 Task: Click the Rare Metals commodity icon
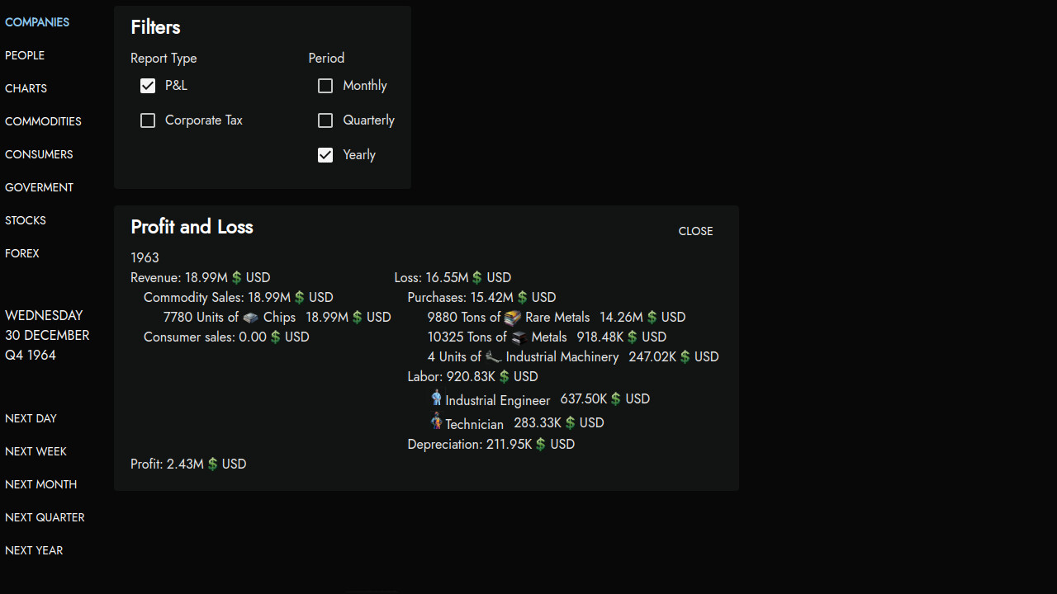512,317
